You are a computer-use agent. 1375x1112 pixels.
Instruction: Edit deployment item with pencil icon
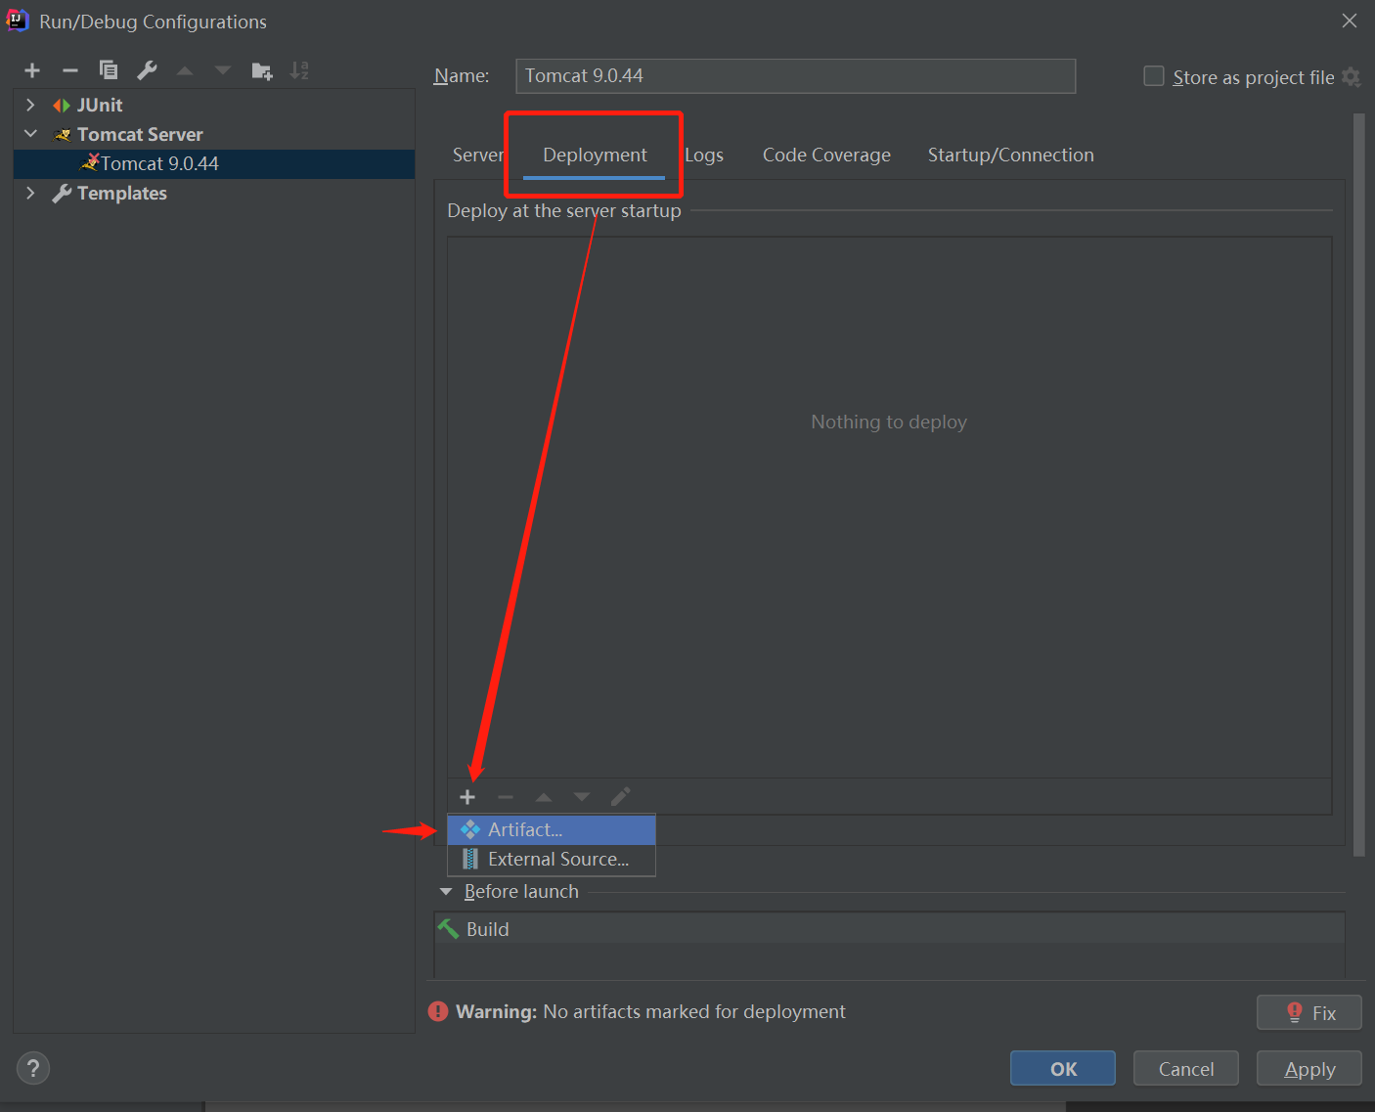[x=620, y=796]
